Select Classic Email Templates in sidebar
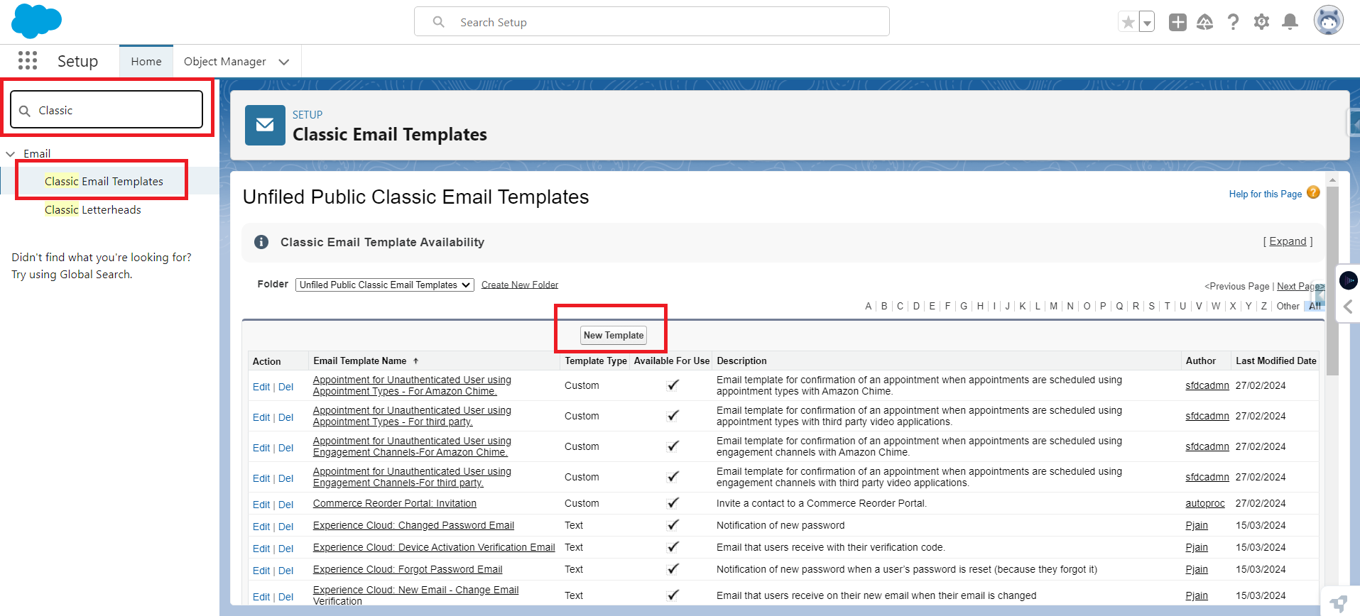1360x616 pixels. 104,181
